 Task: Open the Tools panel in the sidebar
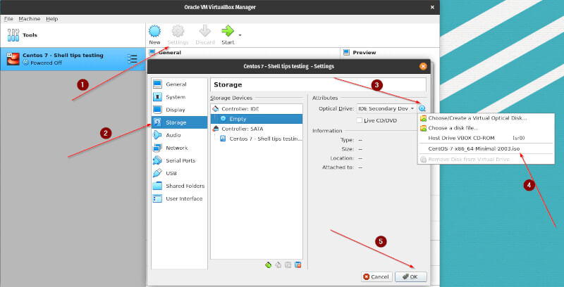[x=73, y=35]
